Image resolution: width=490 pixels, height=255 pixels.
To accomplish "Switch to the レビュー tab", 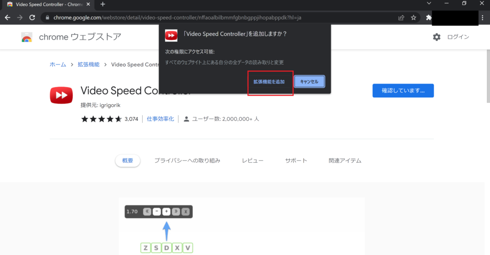I will click(253, 160).
